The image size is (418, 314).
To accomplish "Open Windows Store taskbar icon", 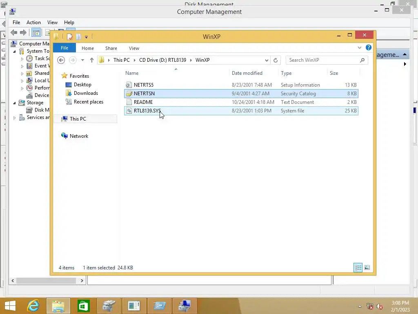I will (x=83, y=306).
